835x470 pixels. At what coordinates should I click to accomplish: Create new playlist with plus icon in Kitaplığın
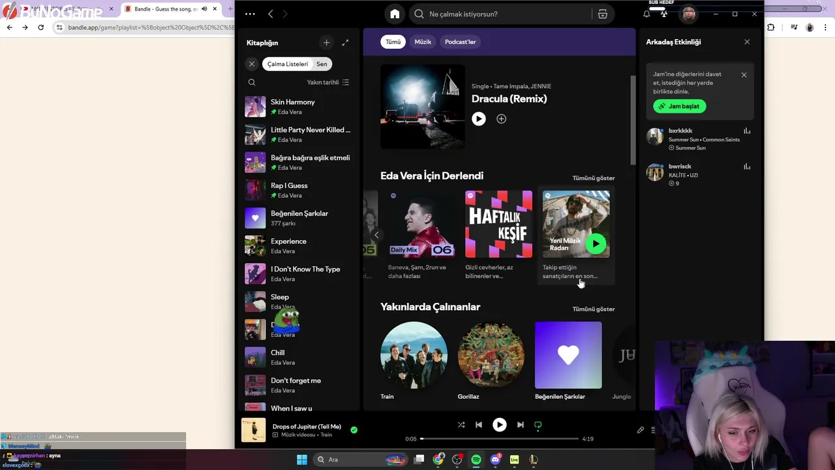(326, 42)
